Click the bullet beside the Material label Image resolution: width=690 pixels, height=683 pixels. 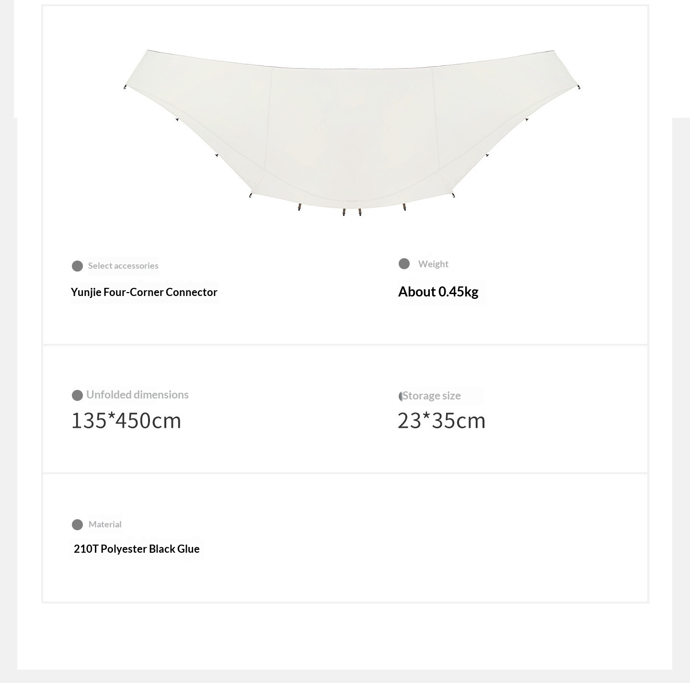(77, 524)
